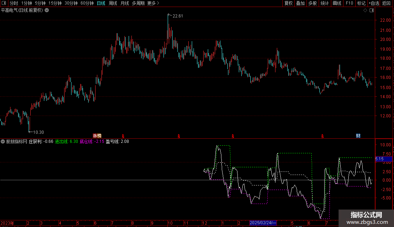Expand the 更多 periods menu
The image size is (394, 227).
point(153,3)
